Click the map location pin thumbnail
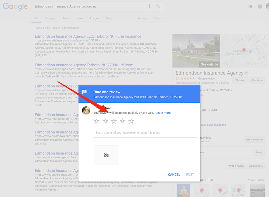The height and width of the screenshot is (197, 269). [x=244, y=50]
